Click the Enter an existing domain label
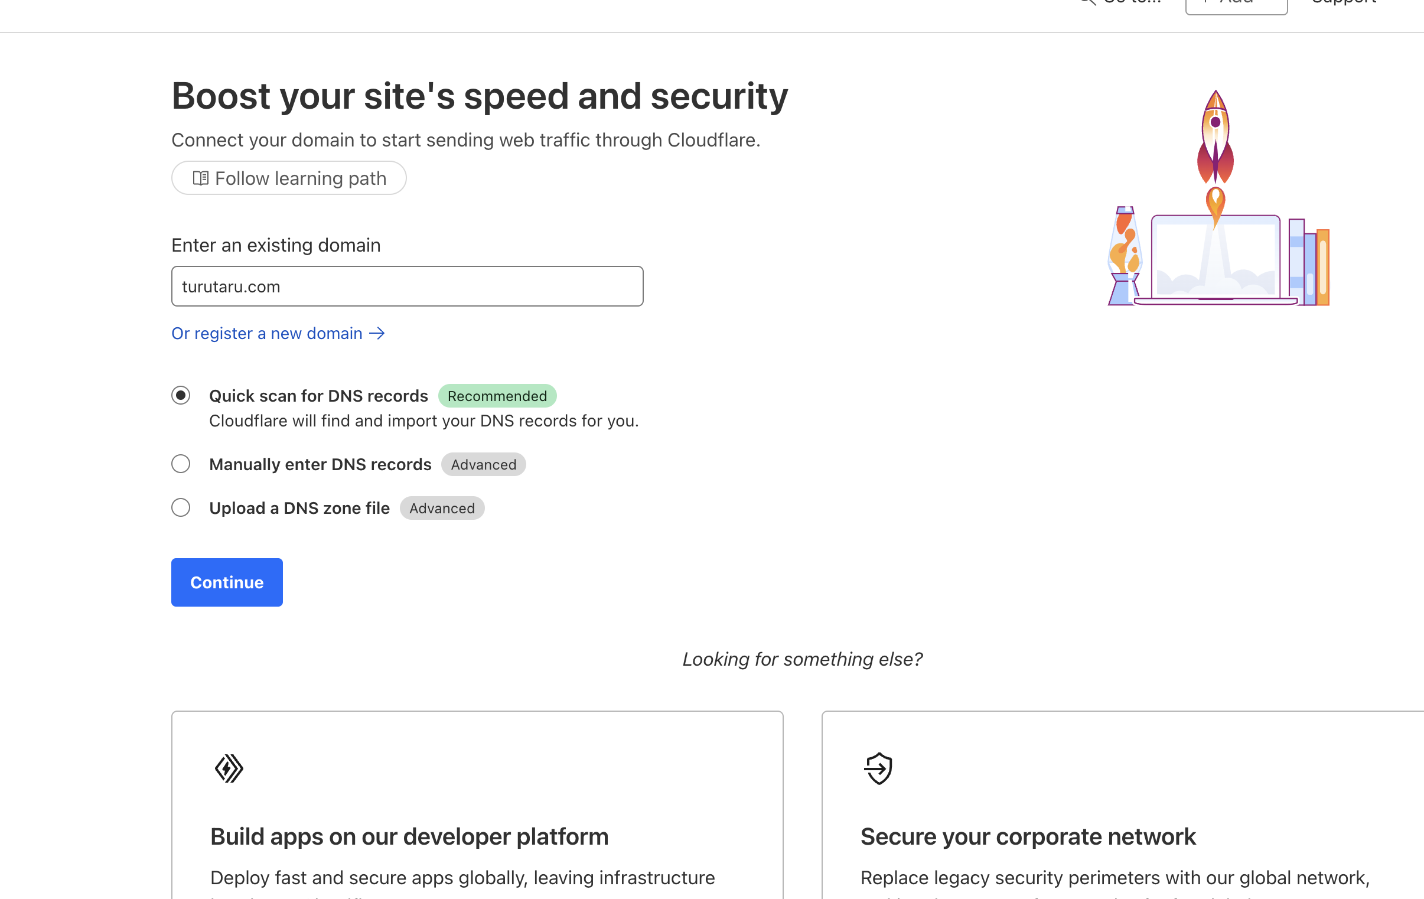 click(x=276, y=245)
